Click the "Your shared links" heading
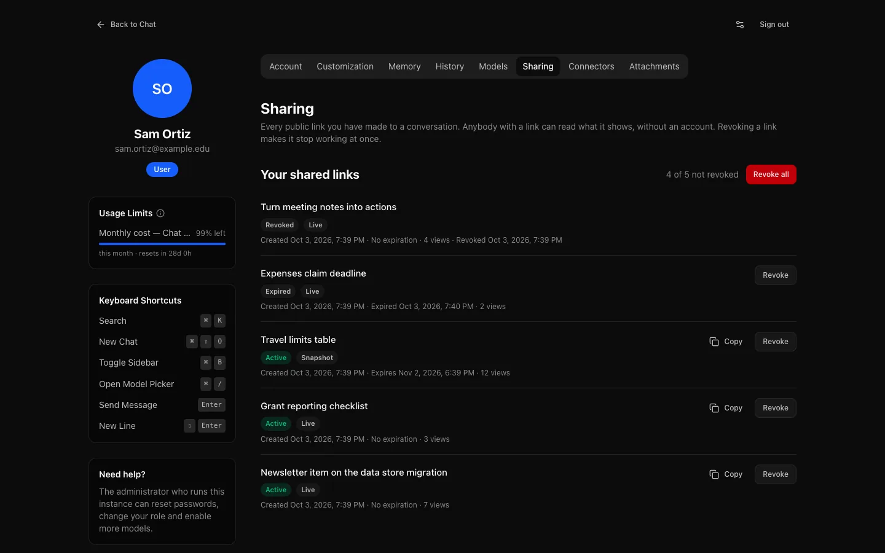 pyautogui.click(x=310, y=175)
